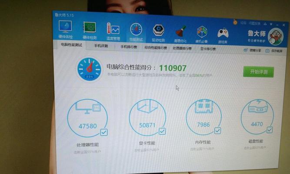This screenshot has width=290, height=174.
Task: Click the disk score 4470
Action: tap(257, 124)
